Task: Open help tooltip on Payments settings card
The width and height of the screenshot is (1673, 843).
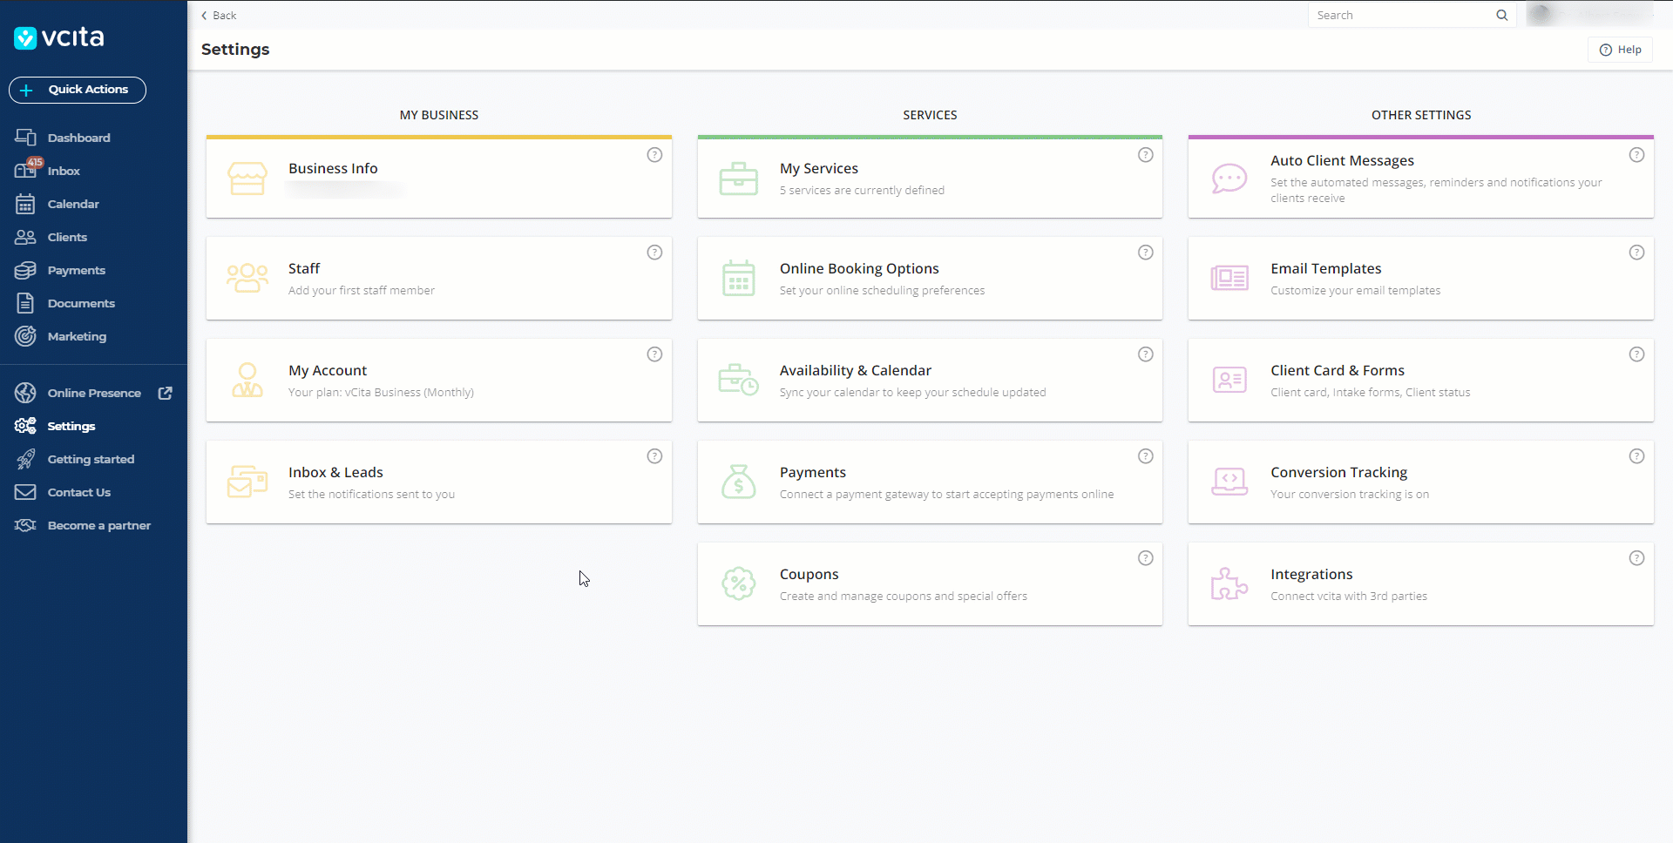Action: click(1146, 456)
